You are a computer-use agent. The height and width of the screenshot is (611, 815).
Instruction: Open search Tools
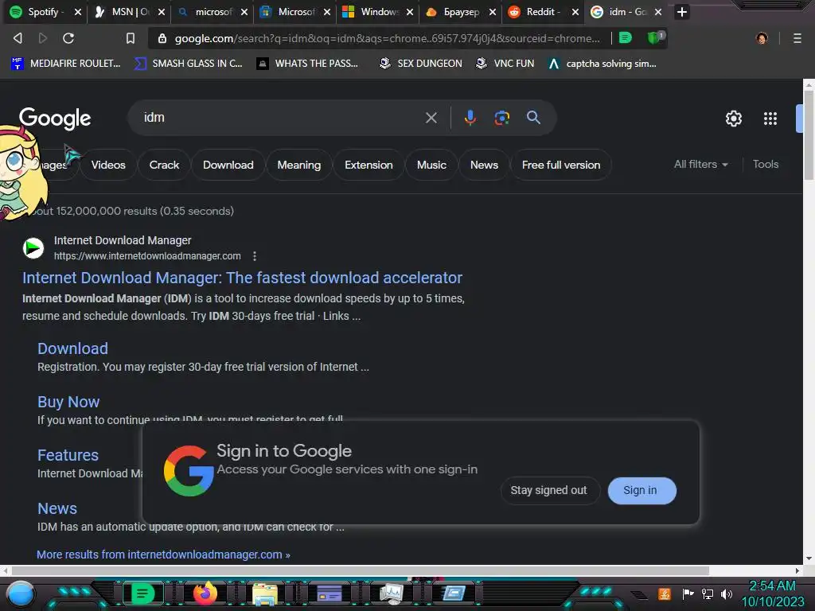pyautogui.click(x=766, y=164)
